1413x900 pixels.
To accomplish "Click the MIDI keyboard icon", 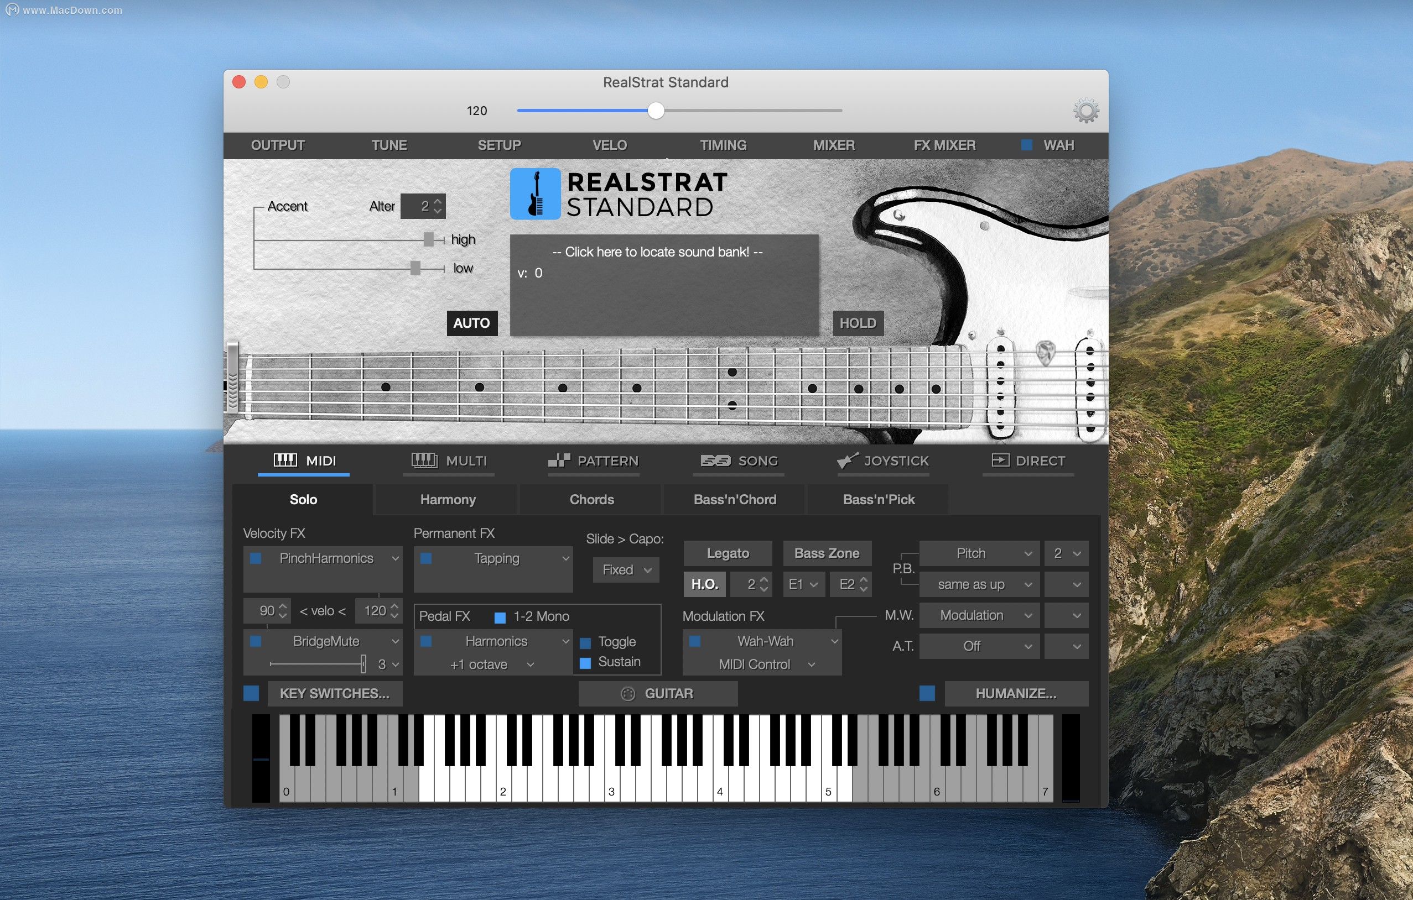I will click(285, 461).
